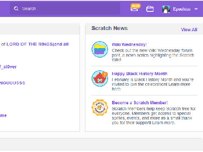The width and height of the screenshot is (203, 152).
Task: Click the Black History Month cat icon
Action: coord(100,79)
